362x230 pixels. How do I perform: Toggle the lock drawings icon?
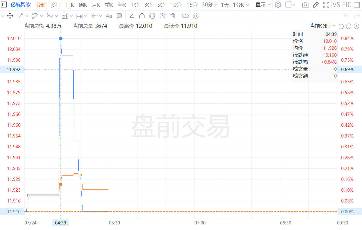[152, 16]
